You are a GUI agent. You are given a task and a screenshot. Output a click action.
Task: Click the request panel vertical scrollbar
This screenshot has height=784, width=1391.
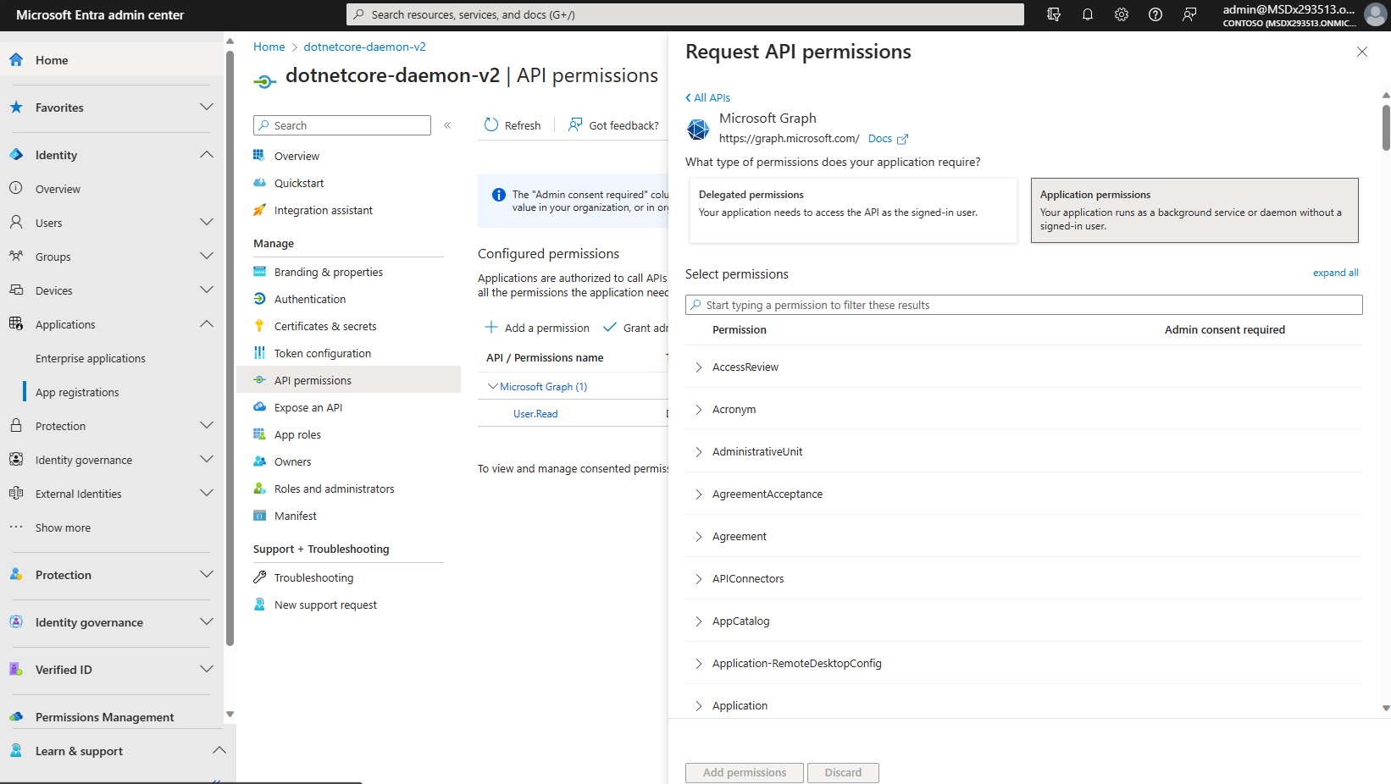[1386, 127]
